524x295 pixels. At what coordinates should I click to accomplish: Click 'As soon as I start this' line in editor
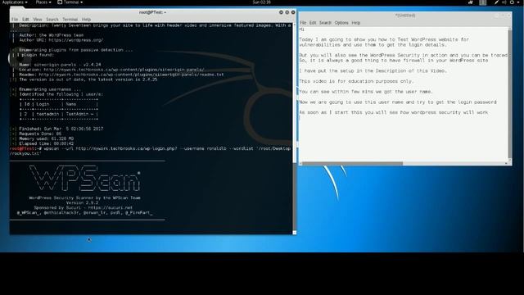pyautogui.click(x=394, y=112)
